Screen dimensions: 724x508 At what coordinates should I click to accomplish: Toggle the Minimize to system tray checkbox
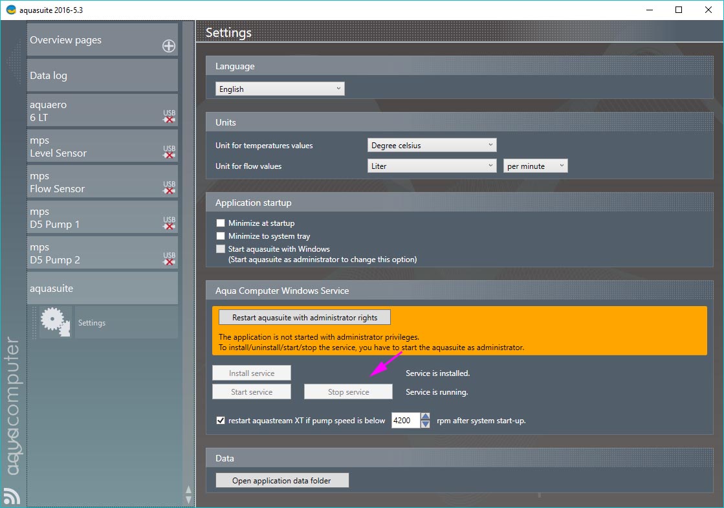[221, 236]
